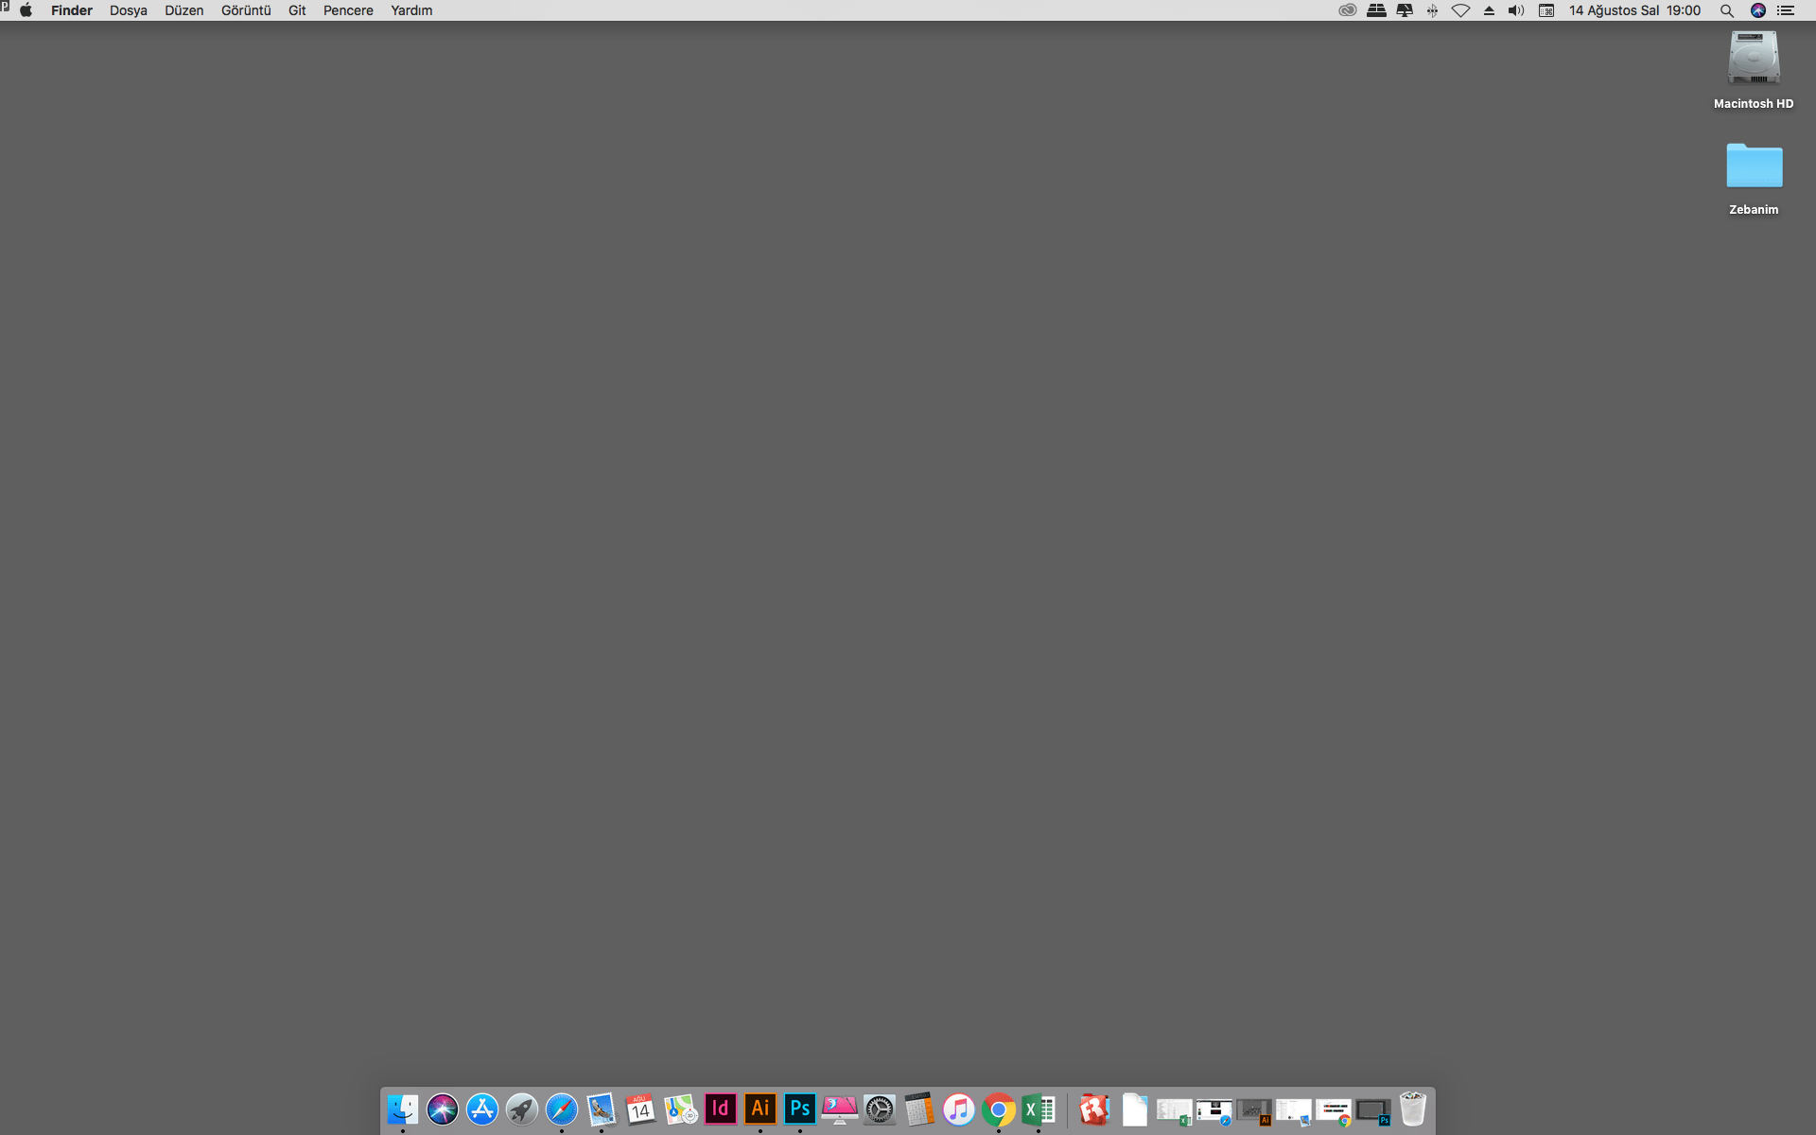Launch Adobe Photoshop from the Dock
1816x1135 pixels.
(800, 1109)
